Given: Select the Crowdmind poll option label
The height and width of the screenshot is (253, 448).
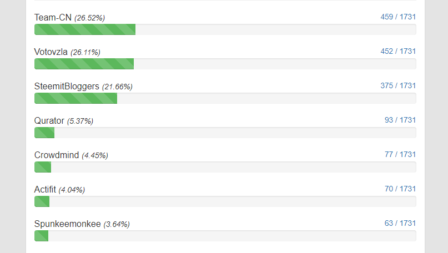Looking at the screenshot, I should 57,155.
